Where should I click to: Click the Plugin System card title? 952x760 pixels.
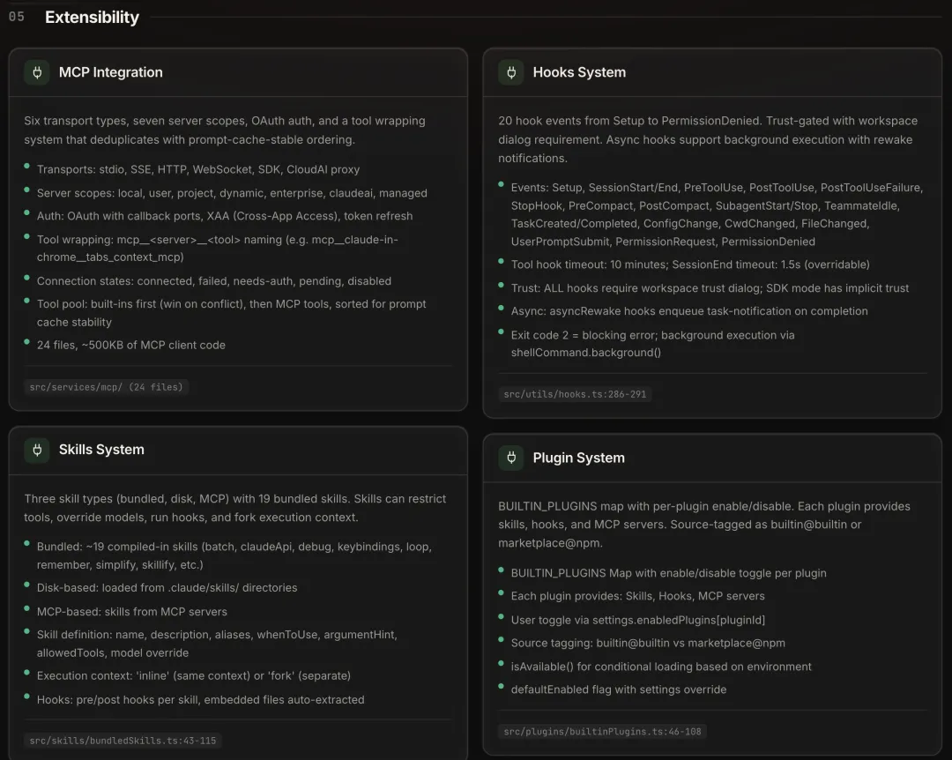pos(578,458)
